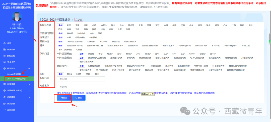
Task: Click the calendar icon beside 往年录取
Action: coord(5,84)
